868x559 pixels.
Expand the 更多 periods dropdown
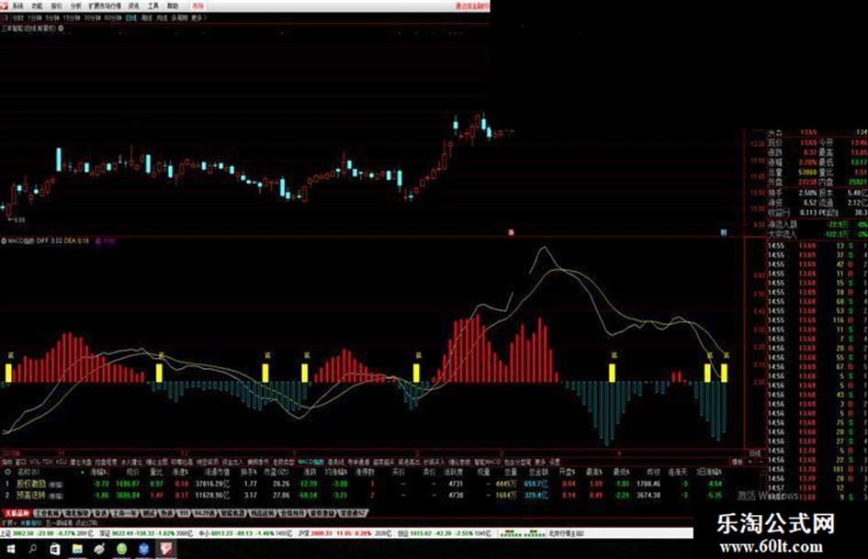(x=198, y=17)
